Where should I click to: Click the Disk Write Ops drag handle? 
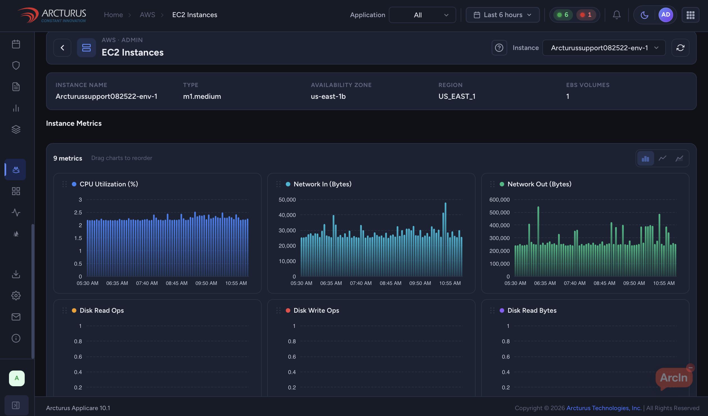(x=278, y=310)
